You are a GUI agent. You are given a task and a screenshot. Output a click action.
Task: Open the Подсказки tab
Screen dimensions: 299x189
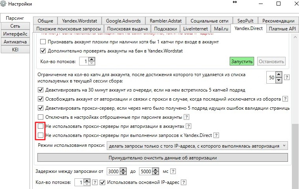pyautogui.click(x=165, y=29)
